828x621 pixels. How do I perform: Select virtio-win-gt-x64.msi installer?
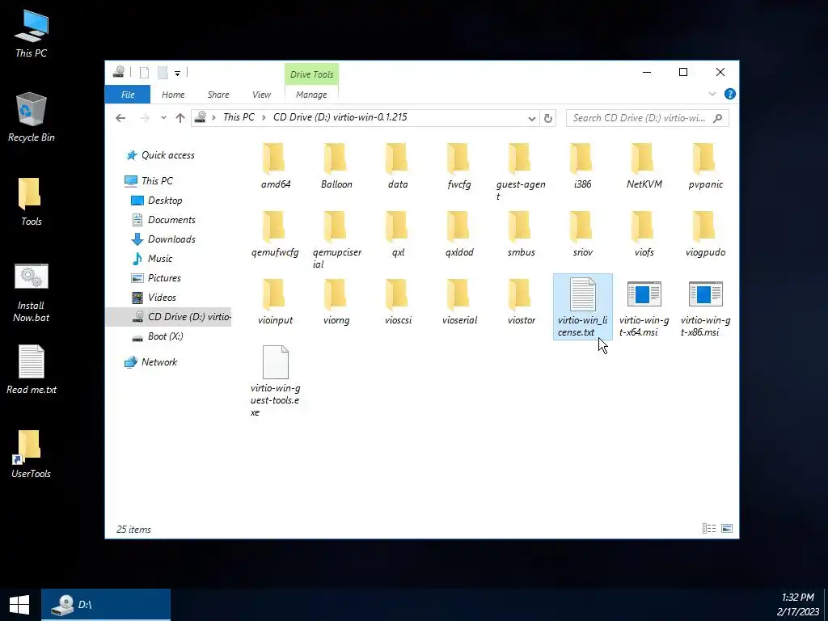[644, 307]
